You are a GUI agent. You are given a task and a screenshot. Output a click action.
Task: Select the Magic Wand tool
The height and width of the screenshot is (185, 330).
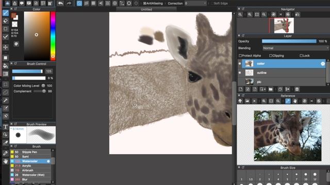click(x=6, y=100)
